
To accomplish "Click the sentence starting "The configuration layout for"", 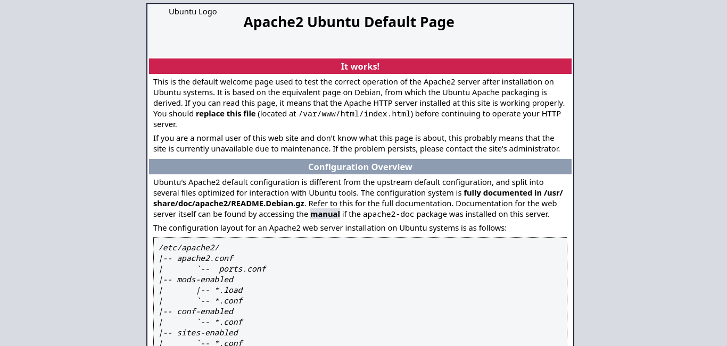I will 330,228.
